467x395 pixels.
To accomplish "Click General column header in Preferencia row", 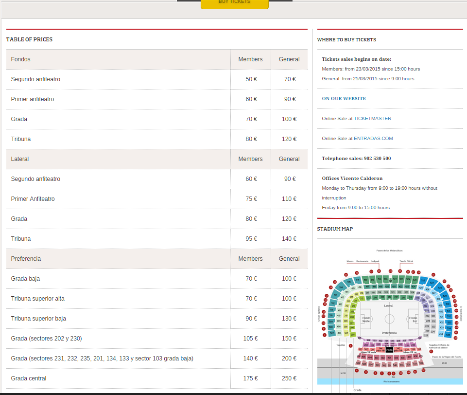I will pyautogui.click(x=289, y=259).
